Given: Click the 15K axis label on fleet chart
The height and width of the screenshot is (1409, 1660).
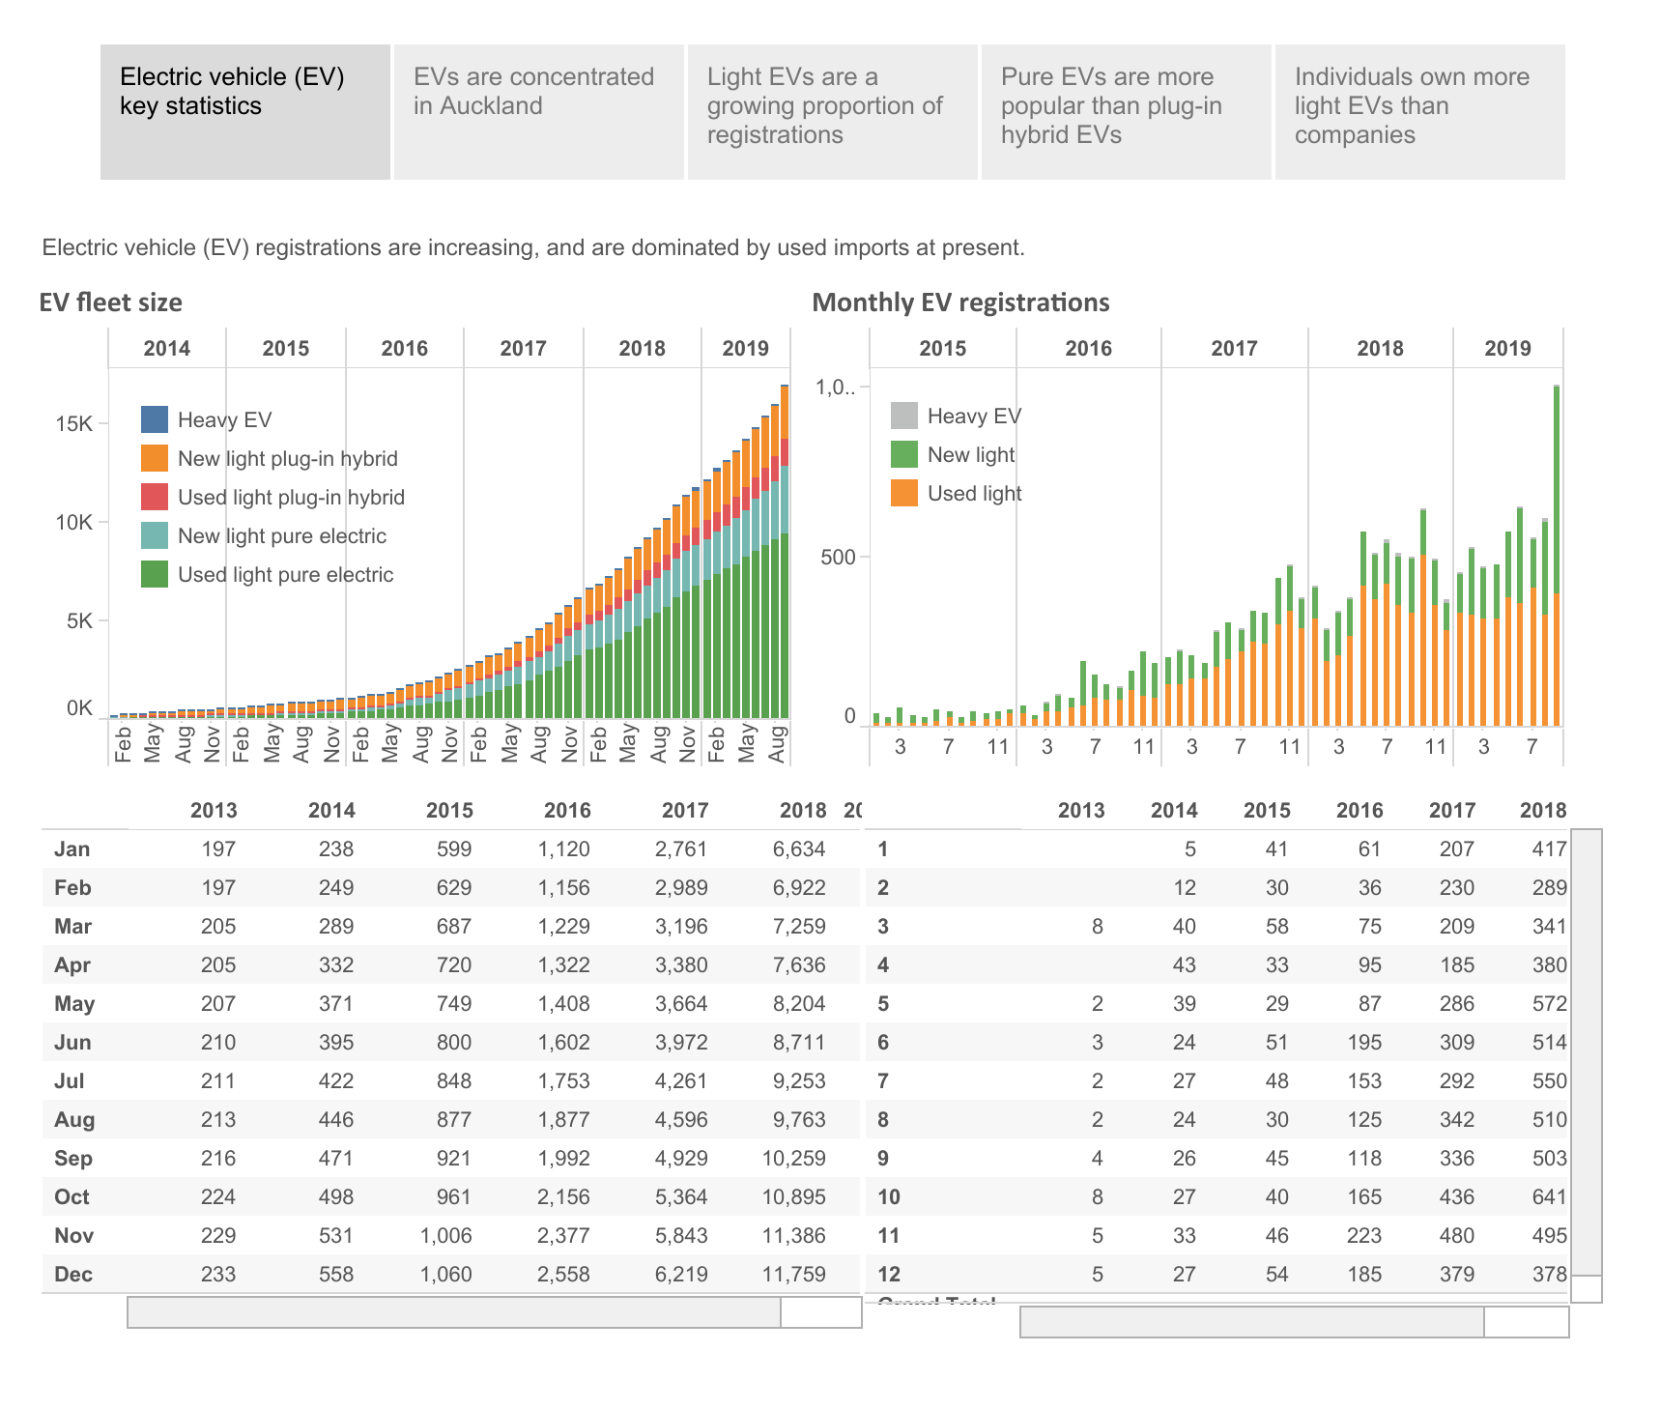Looking at the screenshot, I should tap(73, 424).
